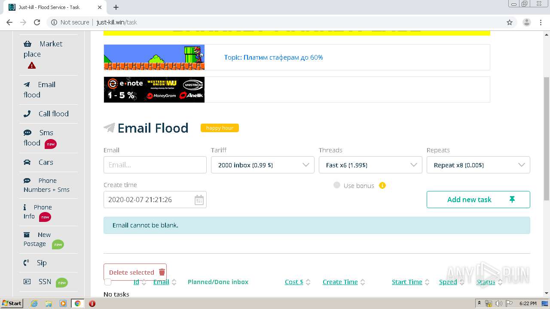Open the Chrome three-dot menu
Viewport: 550px width, 309px height.
(540, 22)
